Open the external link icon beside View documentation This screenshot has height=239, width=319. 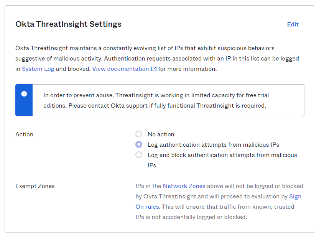(x=154, y=69)
